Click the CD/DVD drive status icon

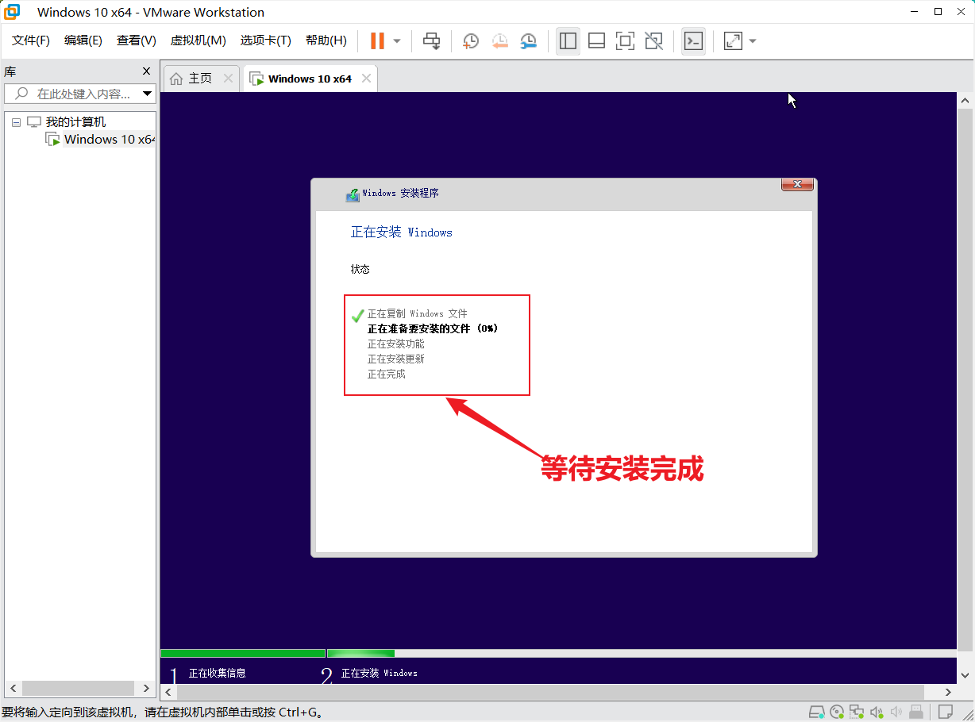coord(837,712)
